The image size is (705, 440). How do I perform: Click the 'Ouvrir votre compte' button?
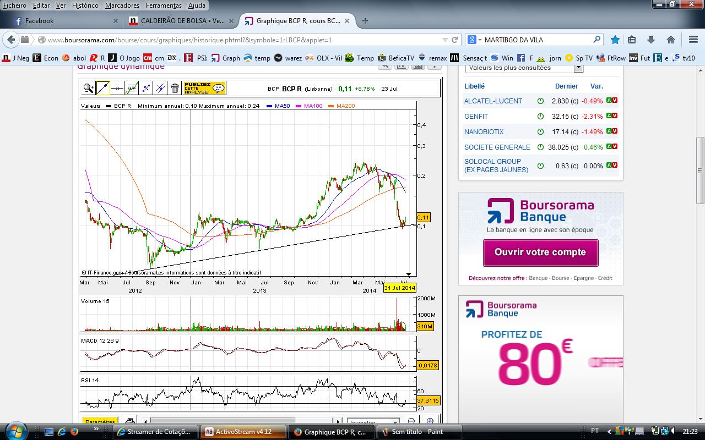pos(540,252)
